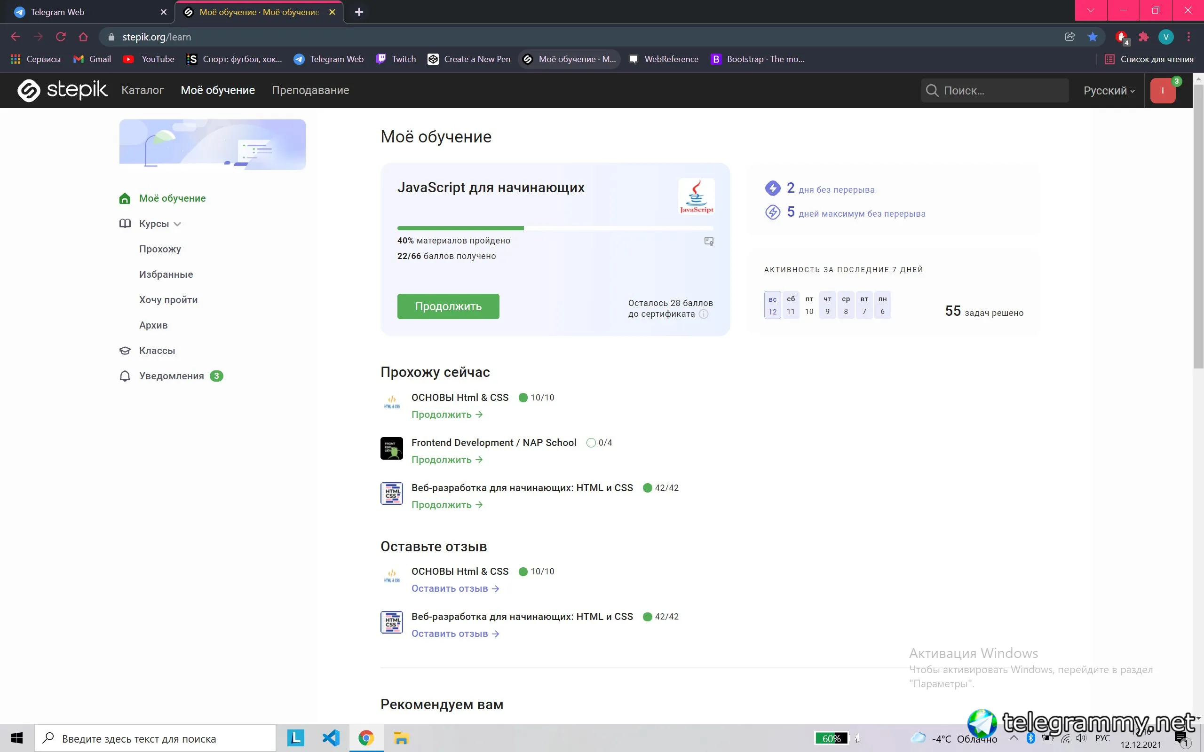1204x752 pixels.
Task: Click the JavaScript course logo thumbnail
Action: (x=697, y=196)
